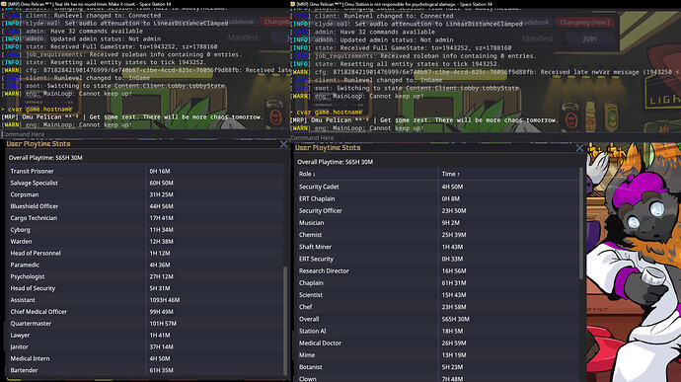Select the Bartender role row
The image size is (681, 382).
coord(146,371)
